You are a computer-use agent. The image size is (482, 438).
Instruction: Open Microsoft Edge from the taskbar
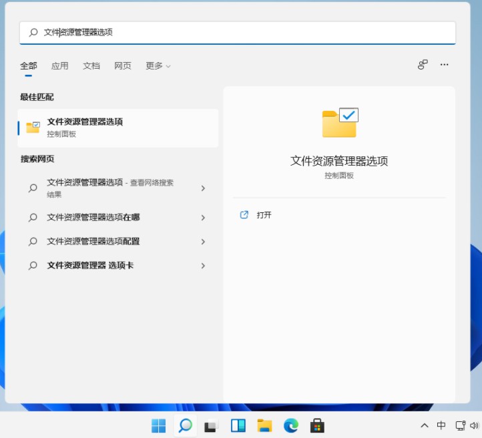[x=290, y=425]
